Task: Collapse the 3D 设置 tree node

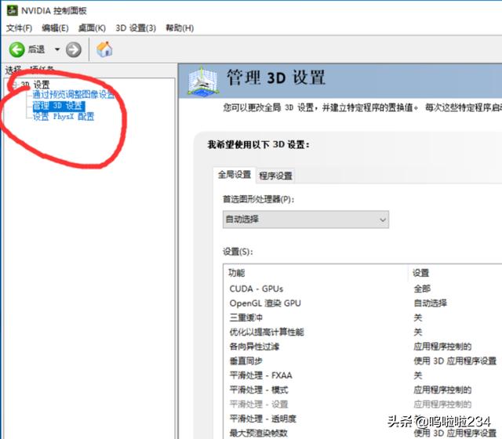Action: [x=14, y=85]
